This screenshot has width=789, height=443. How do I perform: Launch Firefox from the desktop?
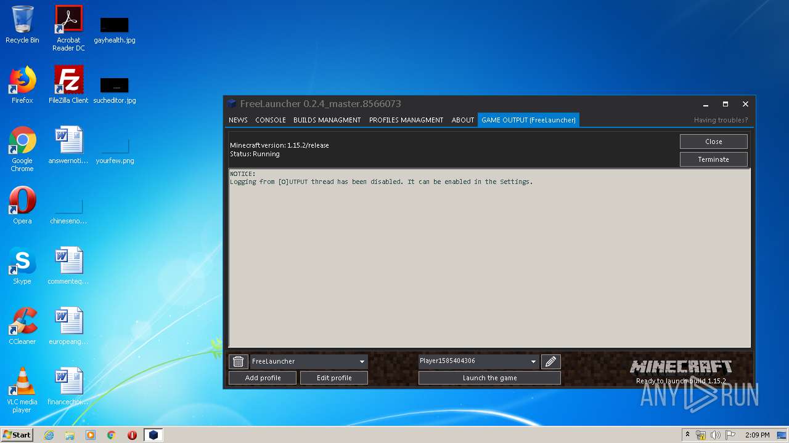pos(22,85)
